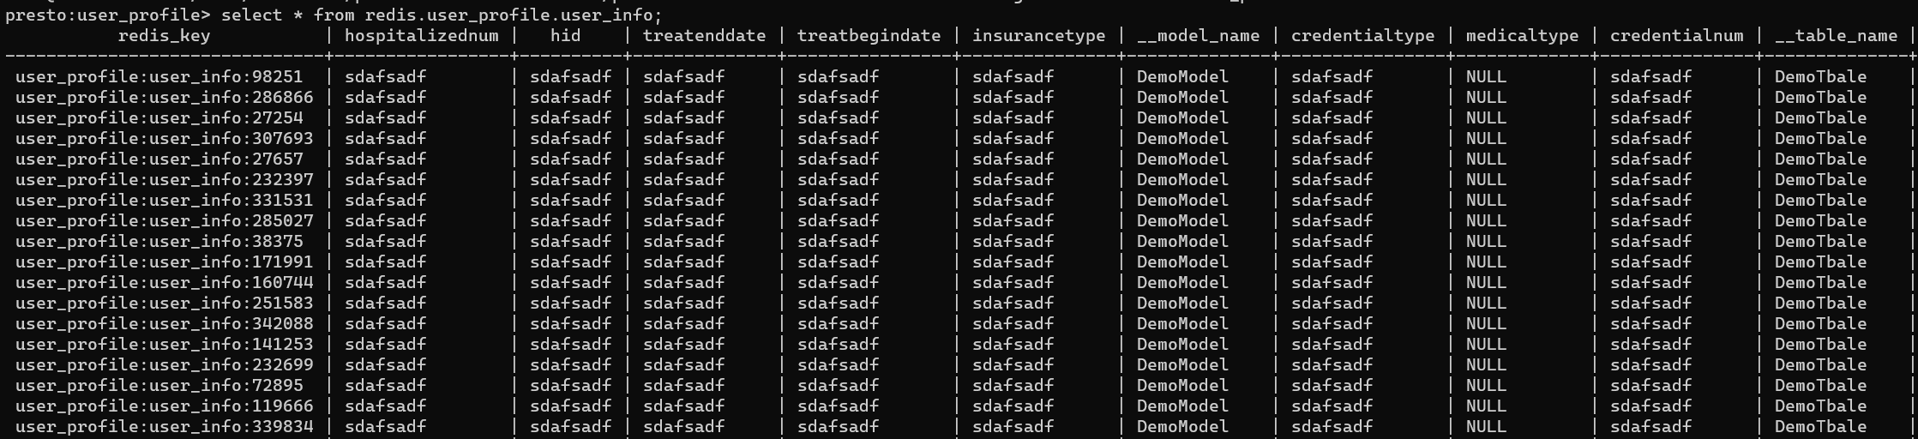Click the insurancetype column header
Viewport: 1918px width, 439px height.
(1038, 36)
